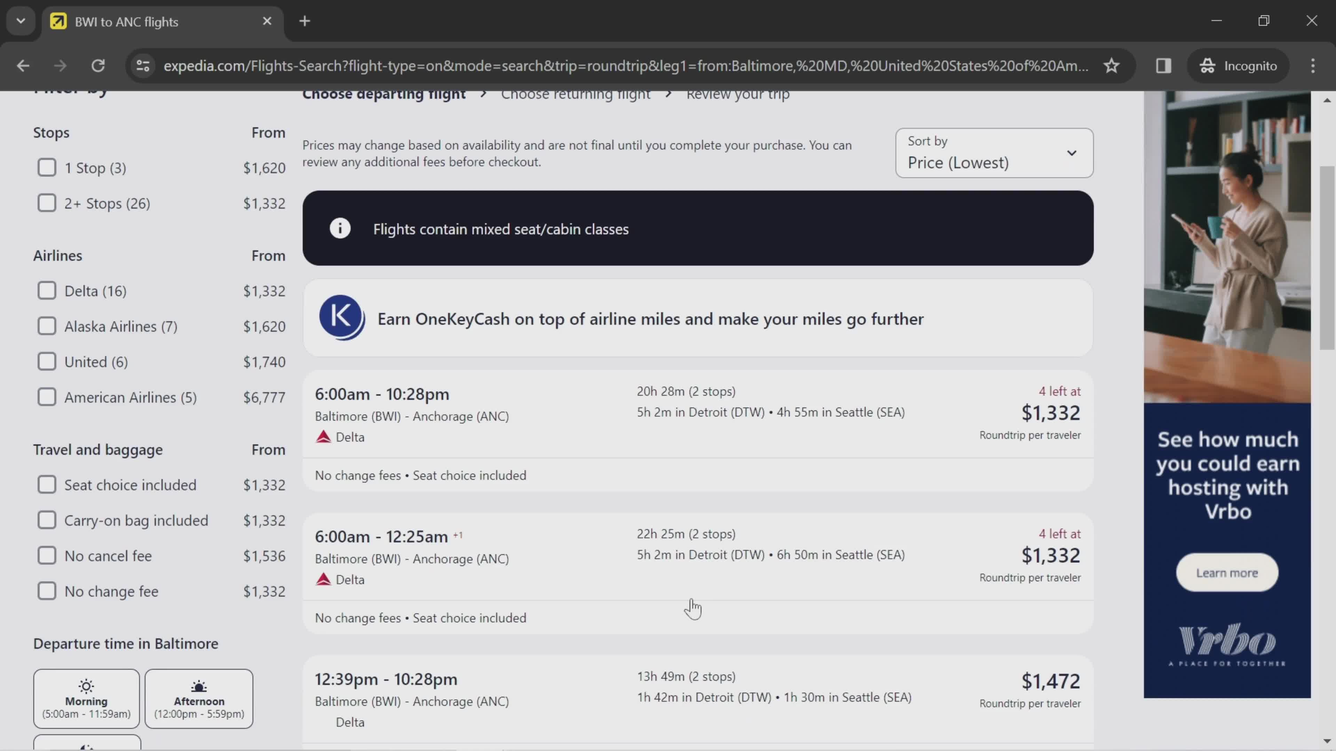
Task: Click the Delta airline filter checkbox
Action: [47, 291]
